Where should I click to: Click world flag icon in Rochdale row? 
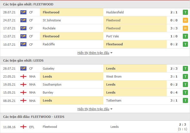(x=23, y=28)
